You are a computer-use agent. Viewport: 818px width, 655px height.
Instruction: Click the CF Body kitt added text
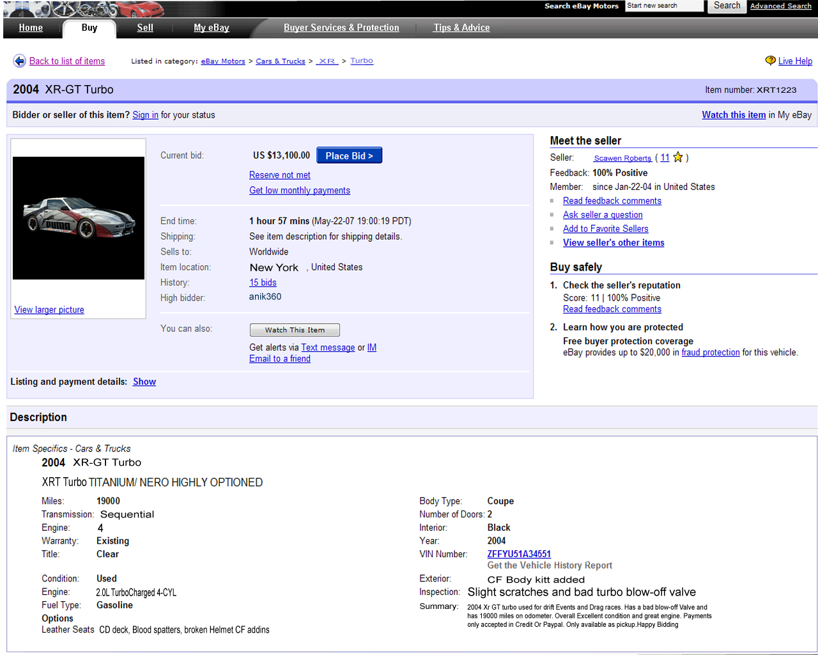536,580
